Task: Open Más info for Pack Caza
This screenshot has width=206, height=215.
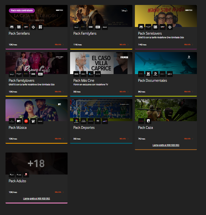Action: click(x=189, y=139)
